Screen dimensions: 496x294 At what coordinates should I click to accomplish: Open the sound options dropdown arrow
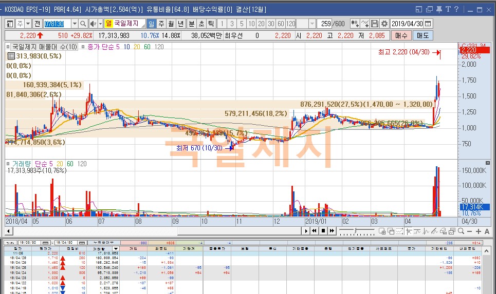(101, 24)
